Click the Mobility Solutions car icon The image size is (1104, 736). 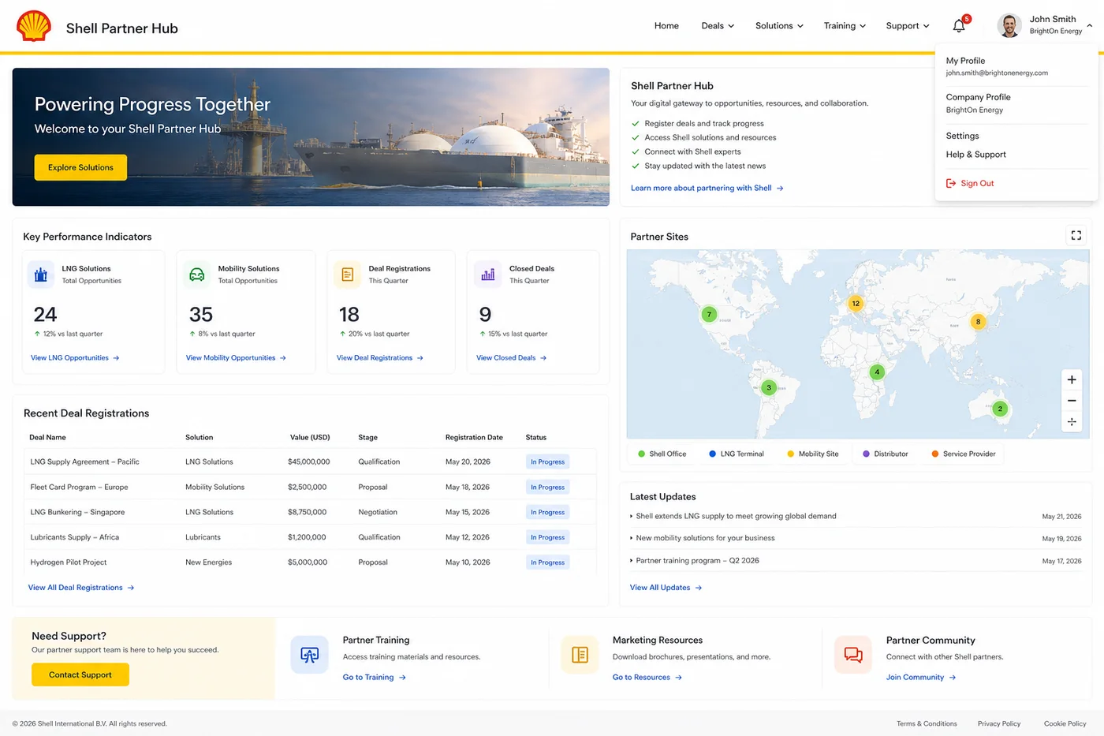point(197,275)
